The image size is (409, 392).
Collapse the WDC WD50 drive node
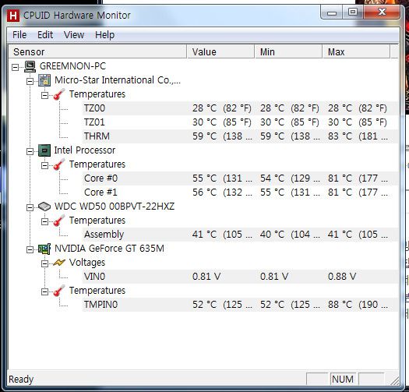pos(30,207)
